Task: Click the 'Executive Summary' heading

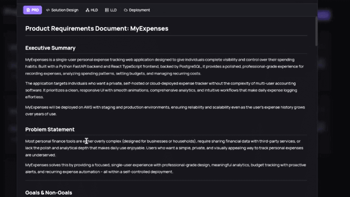Action: [50, 48]
